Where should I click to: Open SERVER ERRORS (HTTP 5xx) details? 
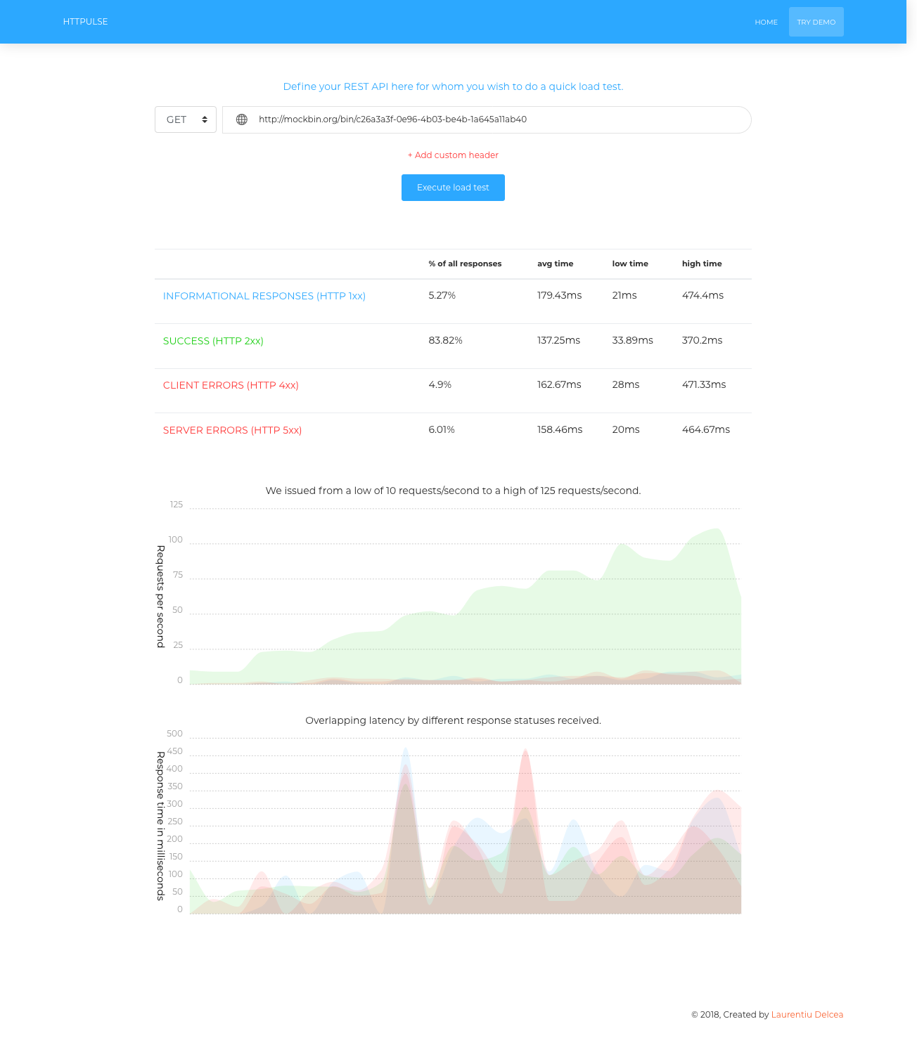pos(232,430)
